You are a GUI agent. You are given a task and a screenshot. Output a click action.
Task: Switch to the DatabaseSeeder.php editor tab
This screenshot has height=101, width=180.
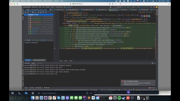tap(73, 10)
